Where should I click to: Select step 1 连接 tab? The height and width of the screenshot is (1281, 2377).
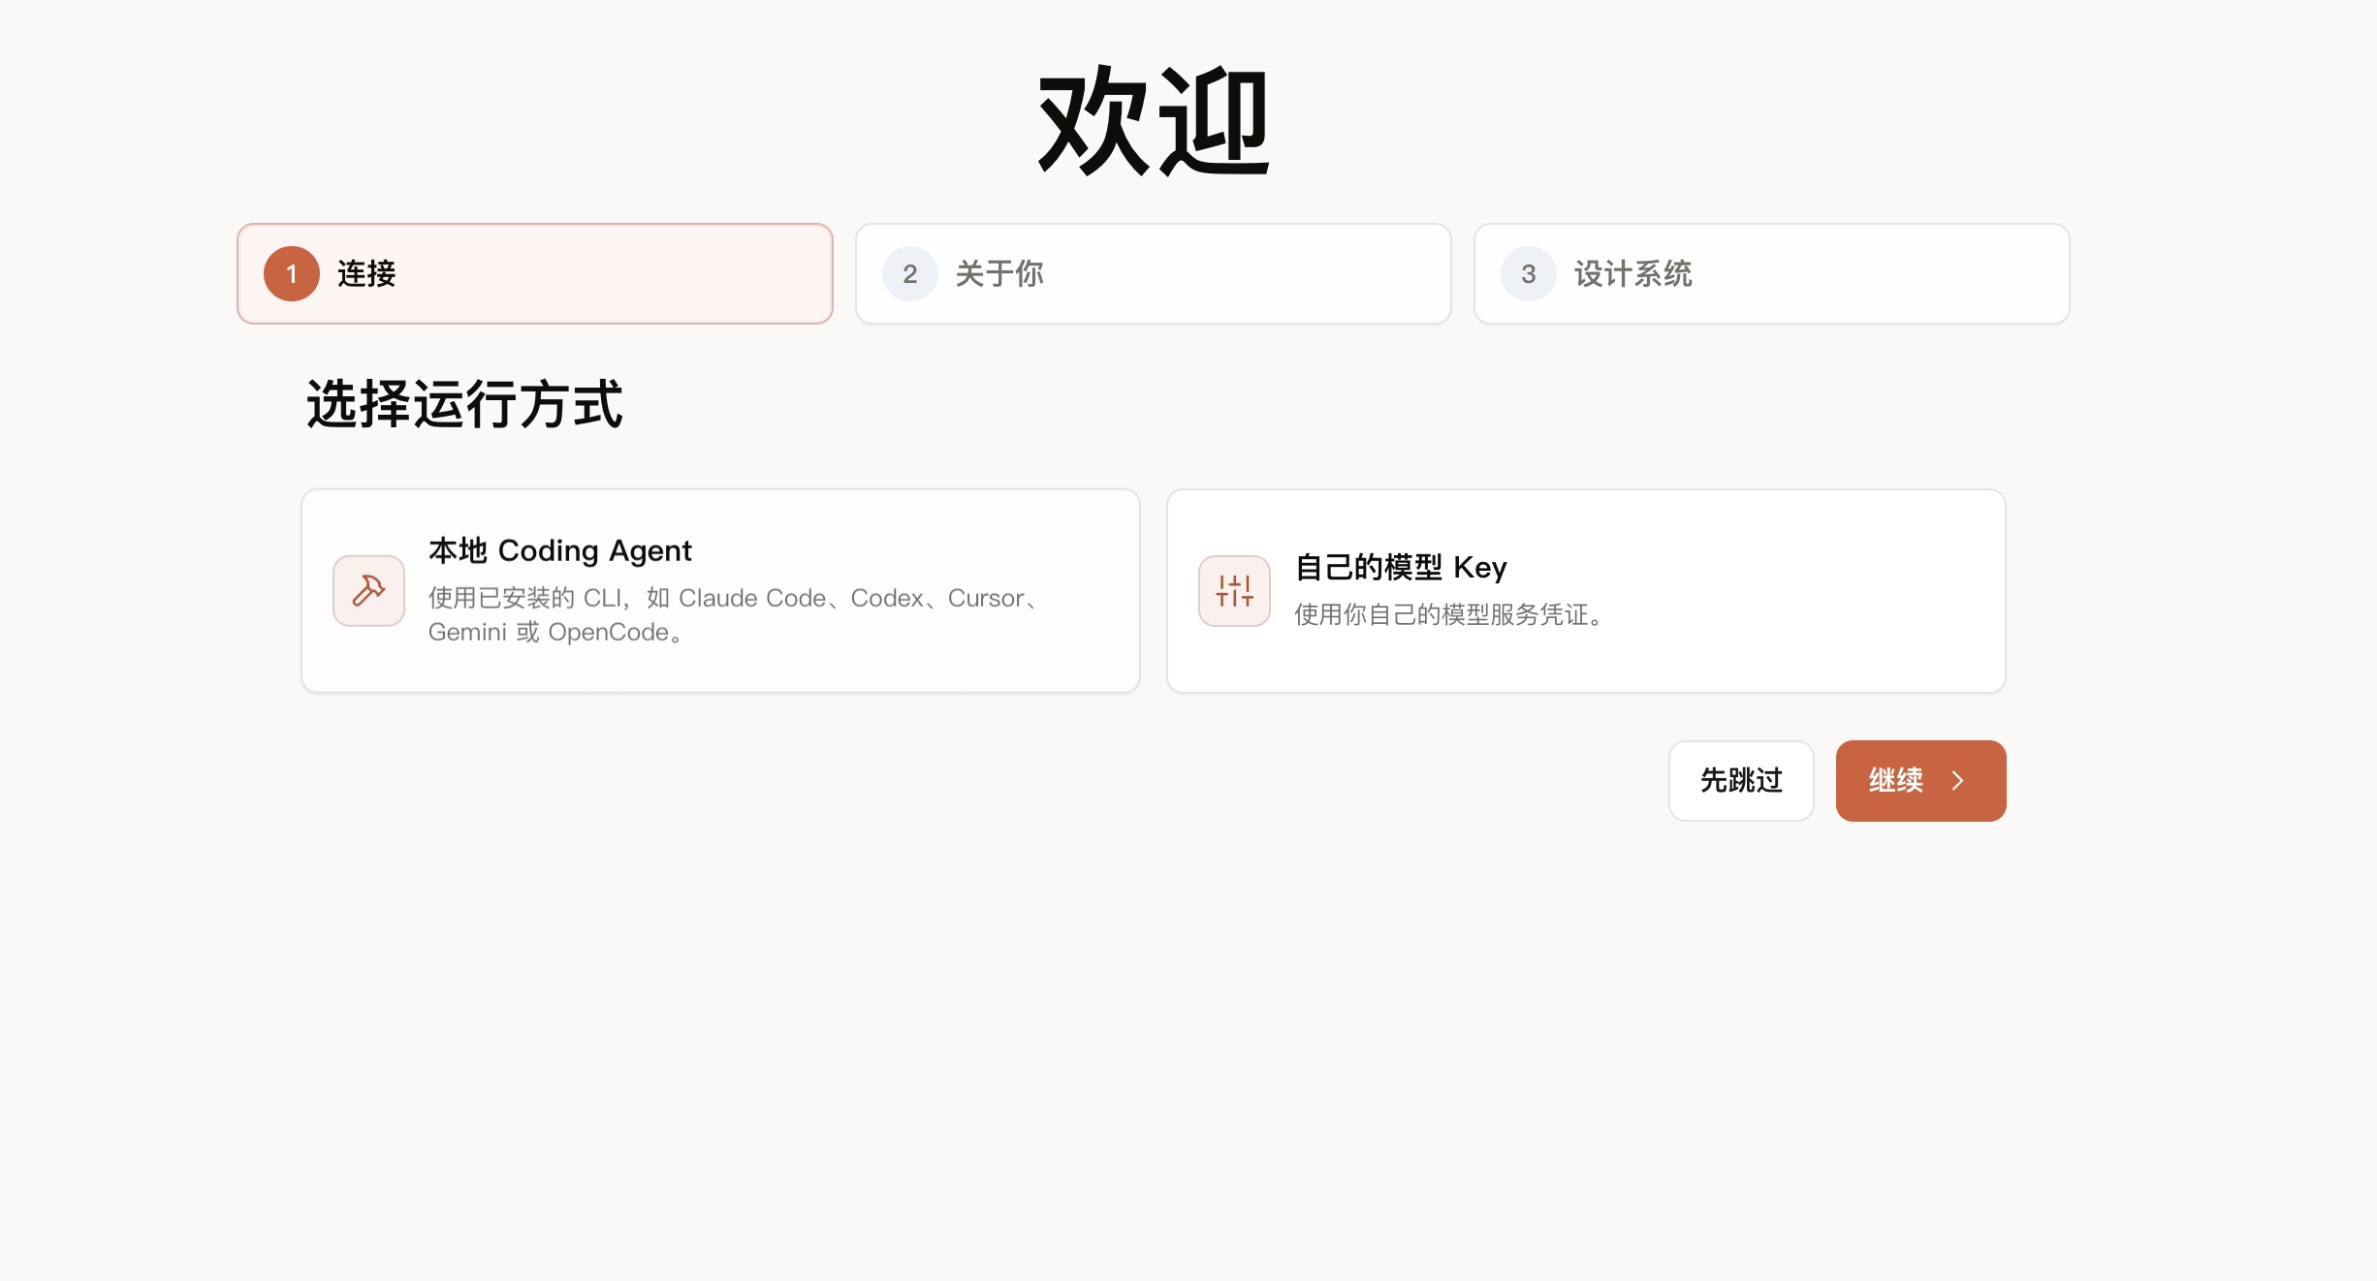tap(535, 273)
